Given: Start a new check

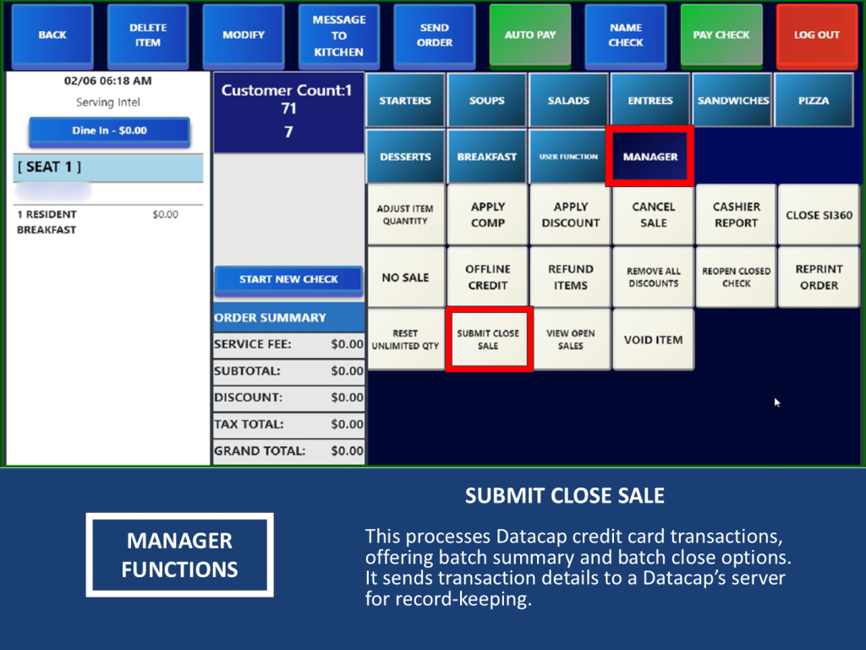Looking at the screenshot, I should pos(288,279).
